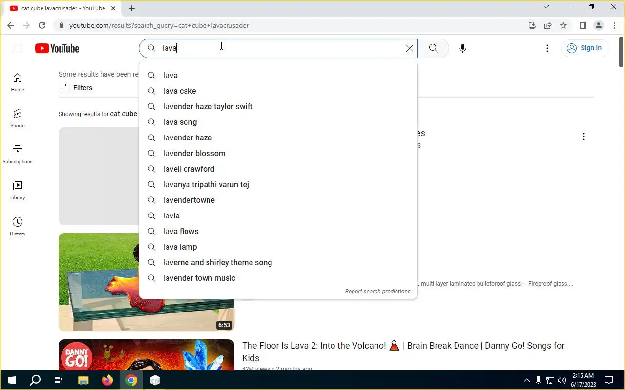
Task: Open 'The Floor Is Lava 2' video title
Action: point(403,351)
